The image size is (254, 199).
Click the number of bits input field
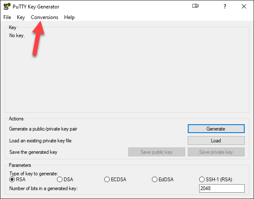221,188
